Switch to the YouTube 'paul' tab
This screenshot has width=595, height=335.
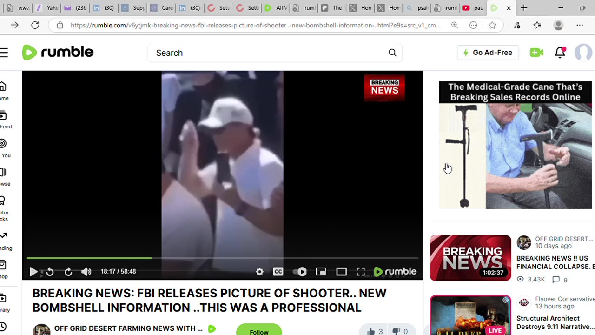pos(473,8)
